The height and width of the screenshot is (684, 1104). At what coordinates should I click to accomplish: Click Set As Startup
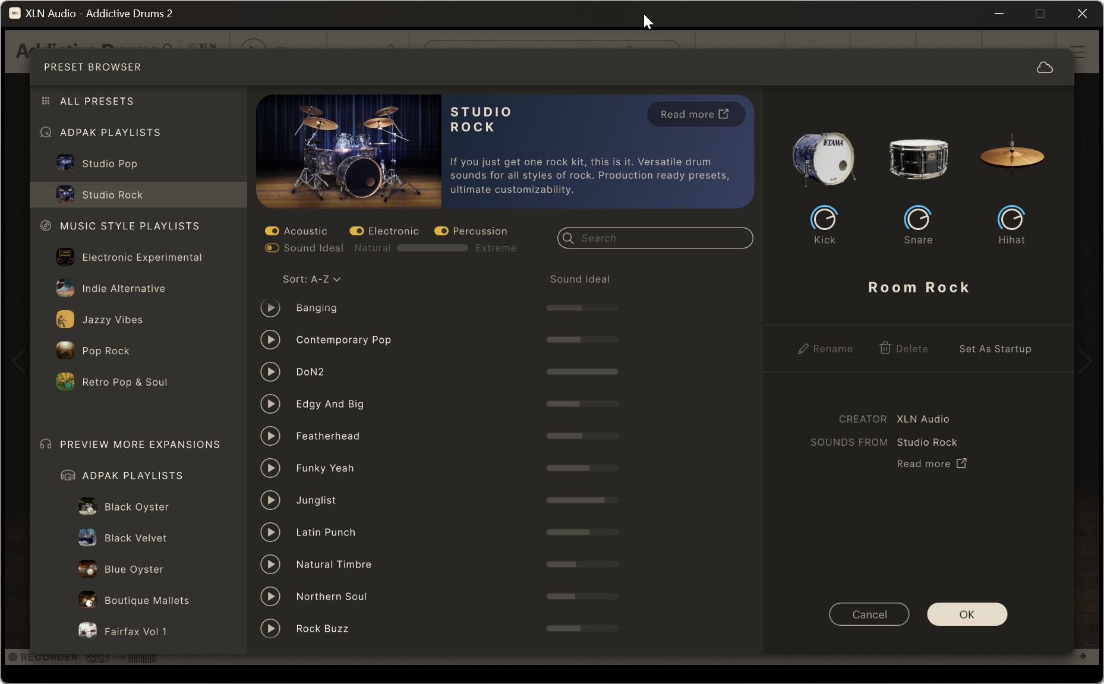click(995, 349)
